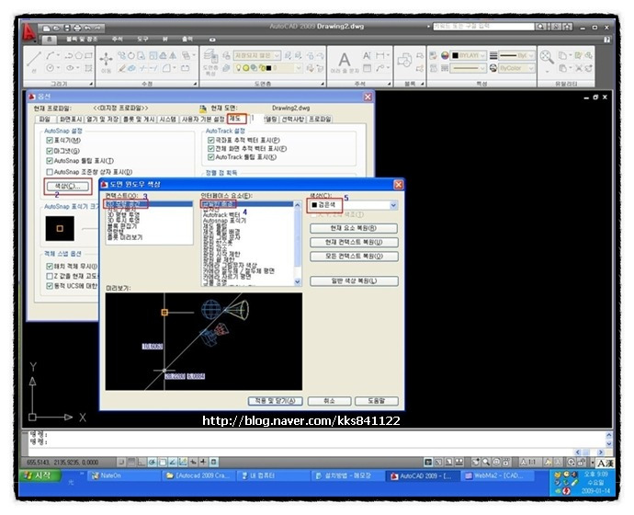
Task: Switch to the 도구 ribbon tab
Action: [x=142, y=40]
